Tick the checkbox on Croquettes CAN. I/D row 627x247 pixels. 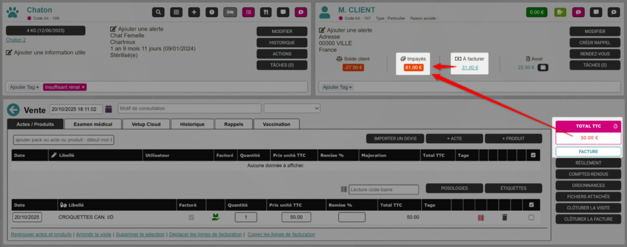pyautogui.click(x=531, y=217)
